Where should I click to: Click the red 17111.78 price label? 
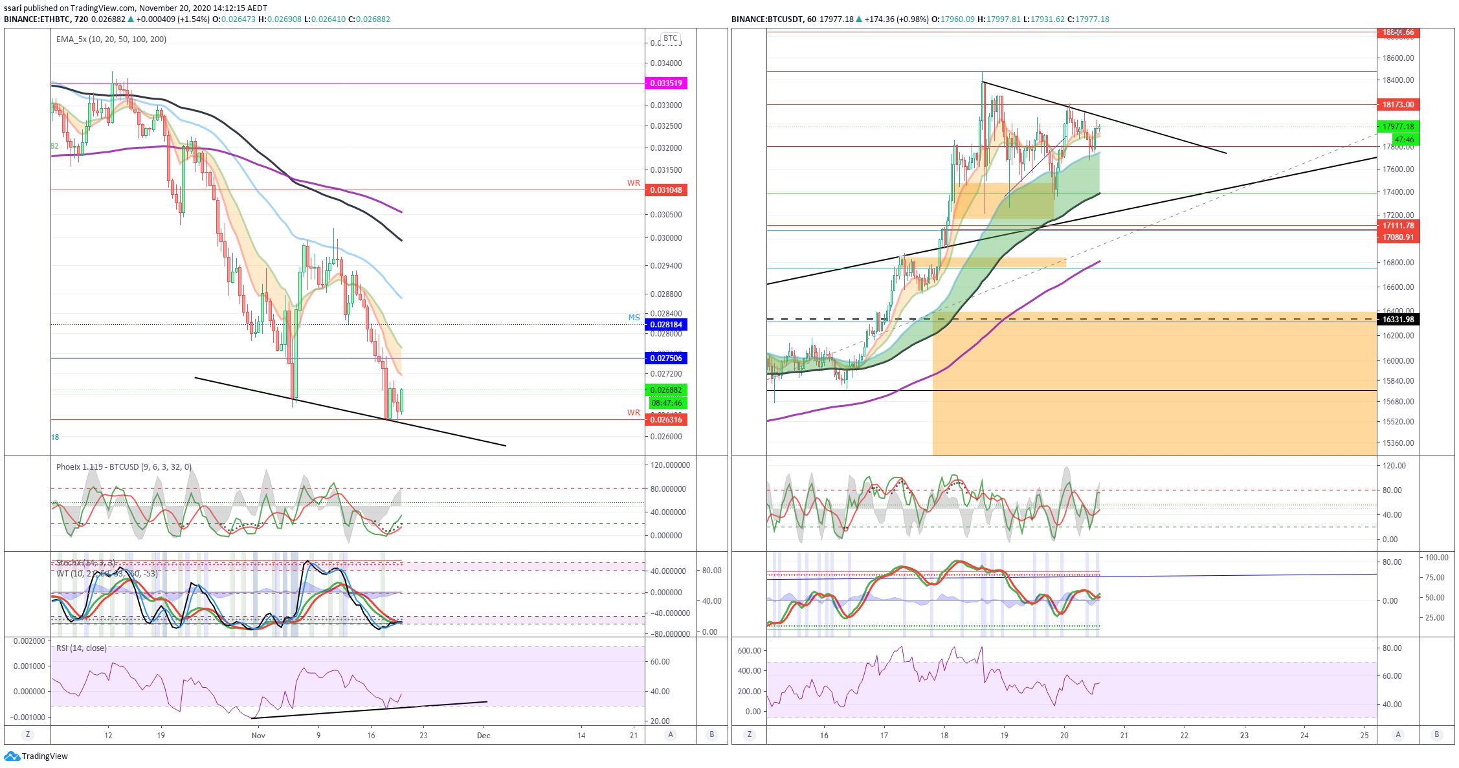[1398, 226]
